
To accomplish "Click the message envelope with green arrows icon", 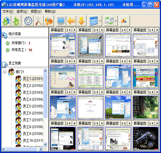I will [x=109, y=21].
